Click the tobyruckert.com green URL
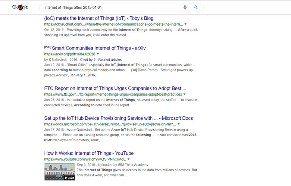 (113, 24)
